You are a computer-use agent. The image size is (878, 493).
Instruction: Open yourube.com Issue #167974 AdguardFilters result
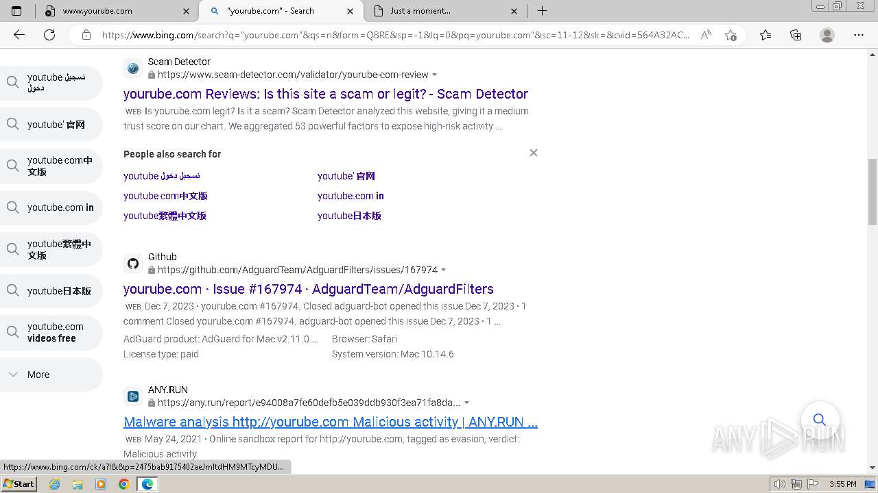click(x=309, y=289)
